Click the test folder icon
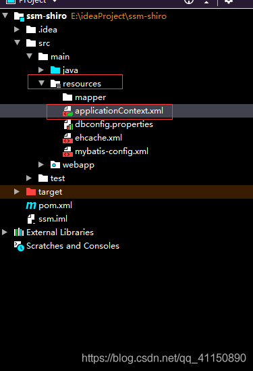253x371 pixels. [43, 178]
